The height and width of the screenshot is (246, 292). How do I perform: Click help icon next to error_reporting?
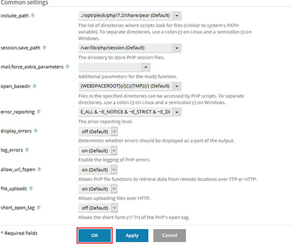click(39, 111)
